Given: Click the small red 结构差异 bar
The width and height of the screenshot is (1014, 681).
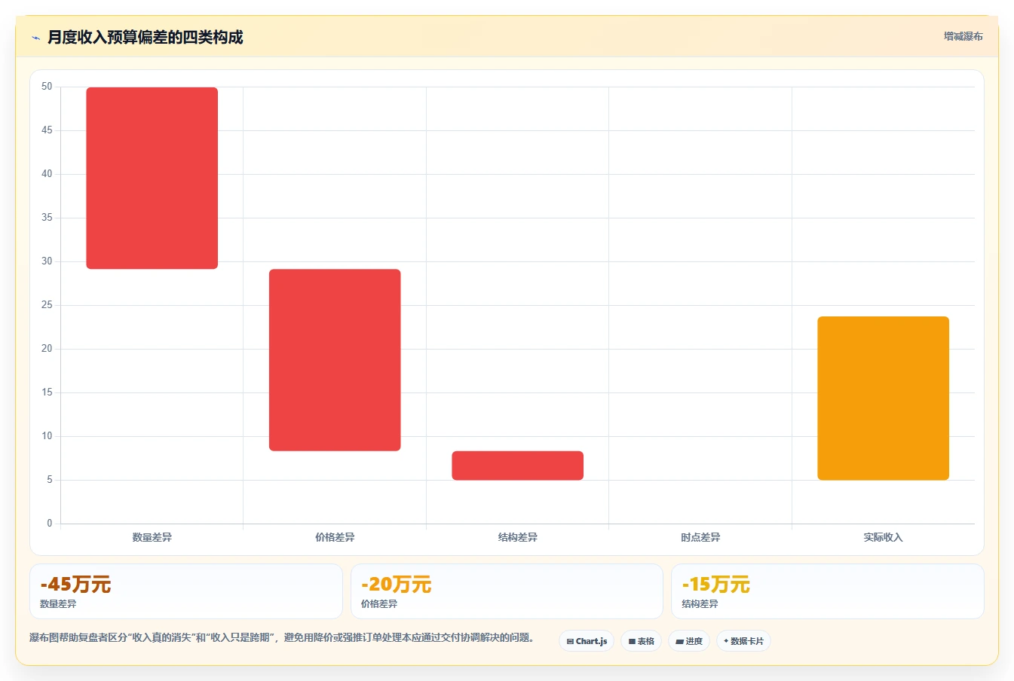Looking at the screenshot, I should pyautogui.click(x=518, y=466).
